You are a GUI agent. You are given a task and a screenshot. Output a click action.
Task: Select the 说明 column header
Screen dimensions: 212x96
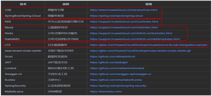tap(66, 4)
